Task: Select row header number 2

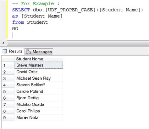Action: (x=8, y=72)
